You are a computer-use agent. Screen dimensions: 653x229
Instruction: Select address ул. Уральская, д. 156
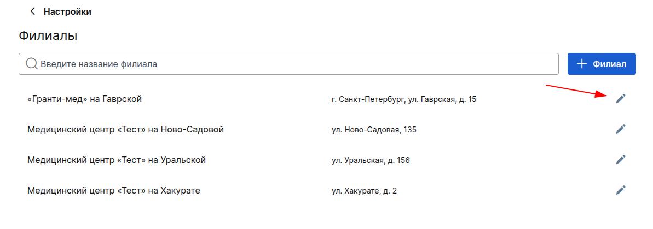pos(371,160)
